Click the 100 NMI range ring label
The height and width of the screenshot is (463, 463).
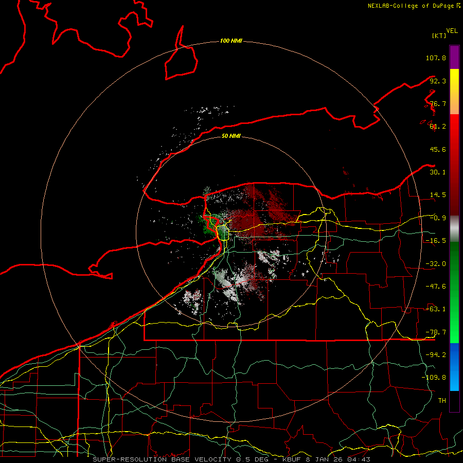pos(231,41)
